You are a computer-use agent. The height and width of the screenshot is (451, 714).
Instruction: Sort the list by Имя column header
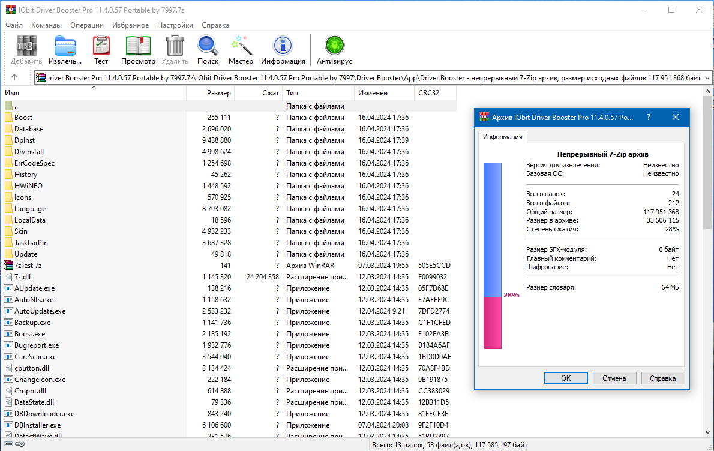(12, 93)
